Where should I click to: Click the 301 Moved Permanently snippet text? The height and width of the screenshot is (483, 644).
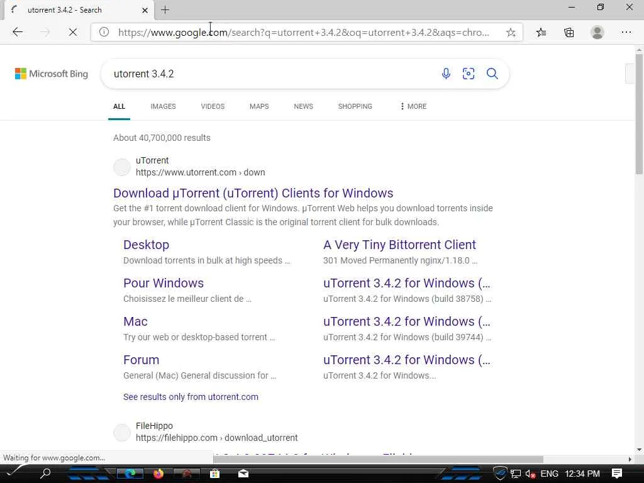point(400,260)
